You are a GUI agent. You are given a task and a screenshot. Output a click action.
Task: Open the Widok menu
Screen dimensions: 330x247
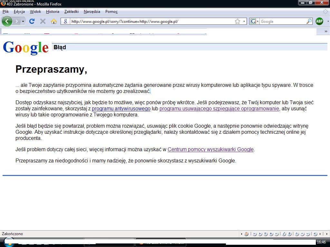[35, 12]
